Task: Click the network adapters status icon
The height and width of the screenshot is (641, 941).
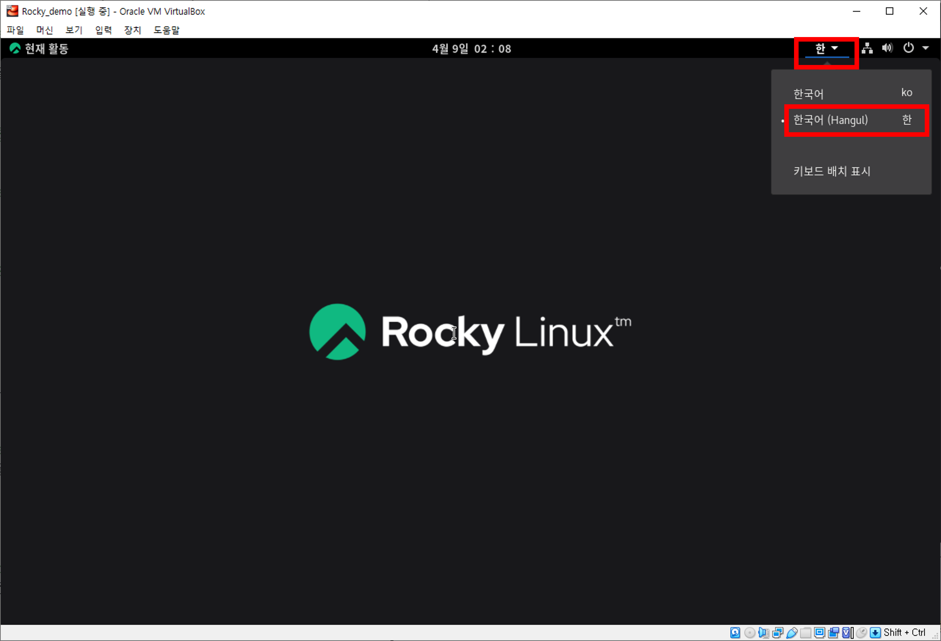Action: [777, 633]
